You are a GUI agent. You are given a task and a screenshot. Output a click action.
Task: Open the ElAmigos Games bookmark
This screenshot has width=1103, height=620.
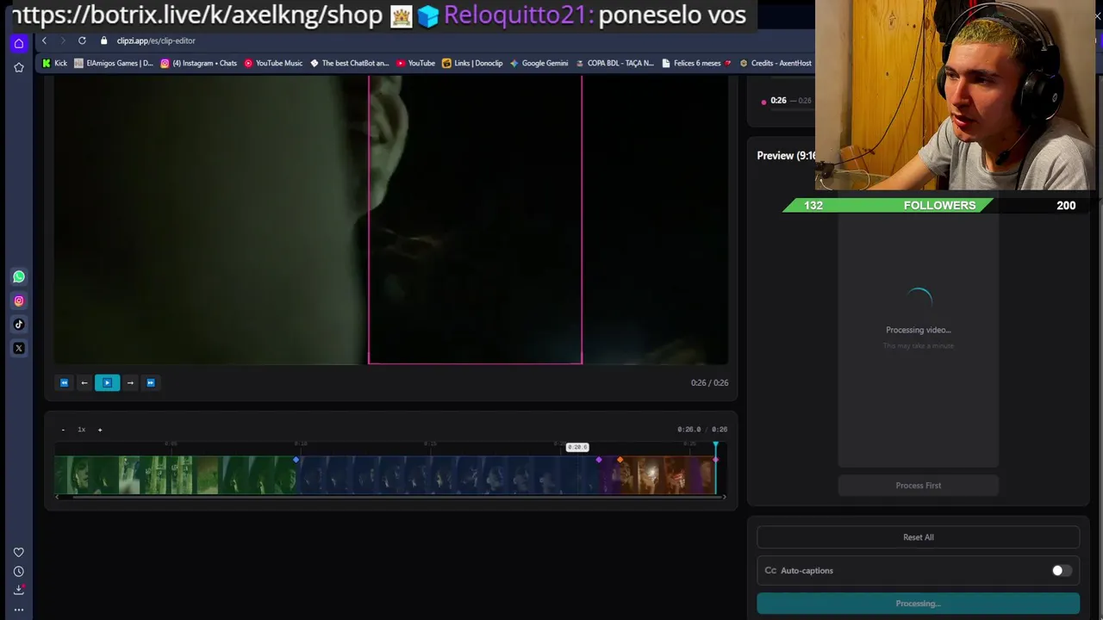(114, 63)
